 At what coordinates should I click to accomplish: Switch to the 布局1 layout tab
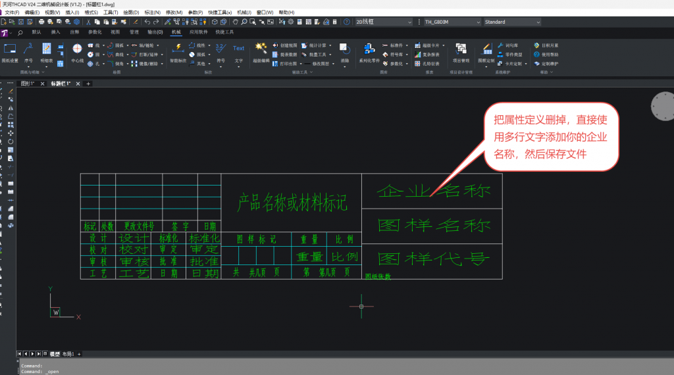pyautogui.click(x=68, y=354)
